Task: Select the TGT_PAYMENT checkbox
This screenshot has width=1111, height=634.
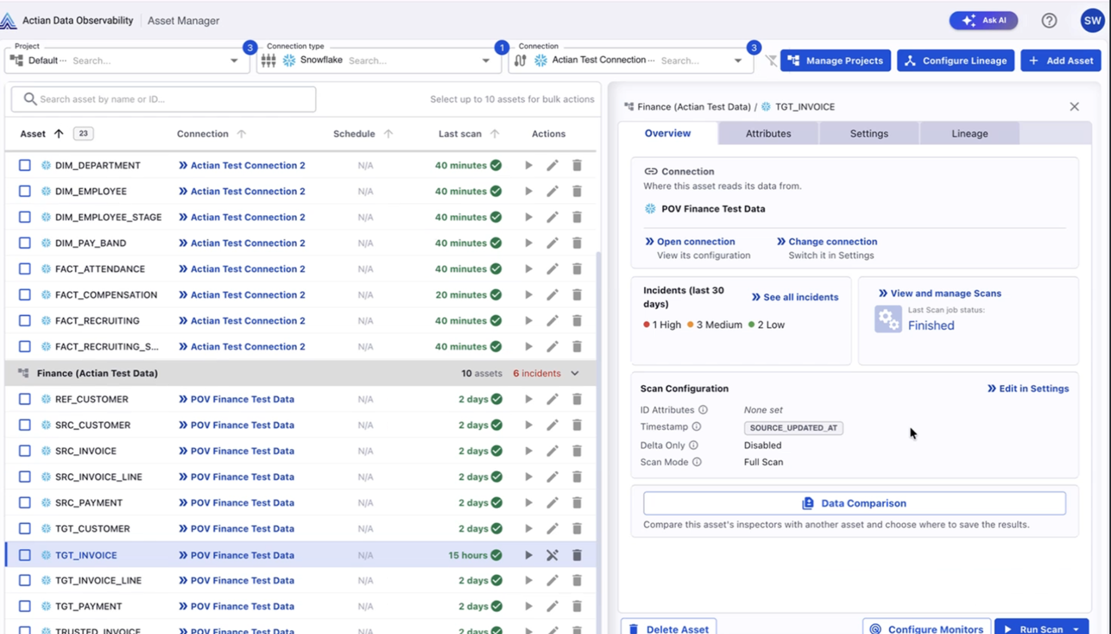Action: click(24, 606)
